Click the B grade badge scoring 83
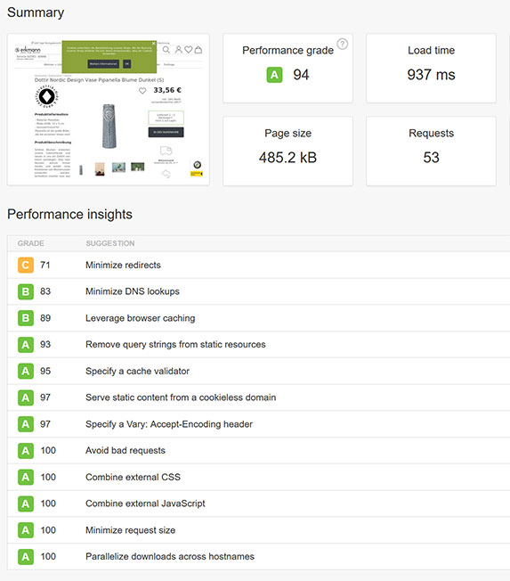Screen dimensions: 510x581 coord(26,291)
